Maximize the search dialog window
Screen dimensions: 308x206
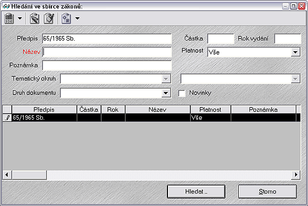click(293, 6)
